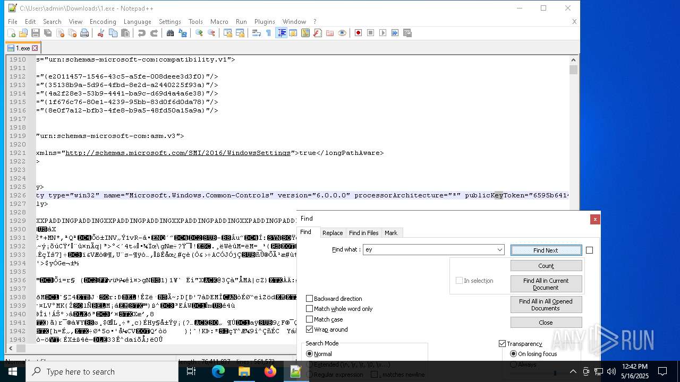The image size is (680, 382).
Task: Print the document using the Print icon
Action: click(x=84, y=33)
